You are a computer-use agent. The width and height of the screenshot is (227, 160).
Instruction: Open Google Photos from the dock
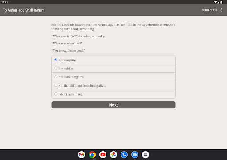point(113,155)
